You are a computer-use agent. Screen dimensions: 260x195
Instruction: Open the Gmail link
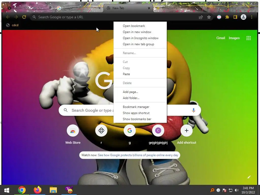pyautogui.click(x=221, y=38)
